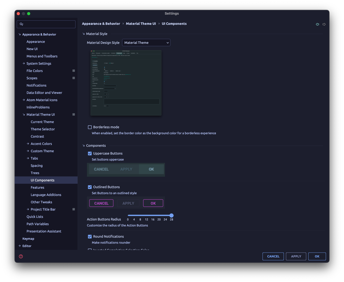Viewport: 344px width, 282px height.
Task: Enable Borderless mode
Action: (90, 127)
